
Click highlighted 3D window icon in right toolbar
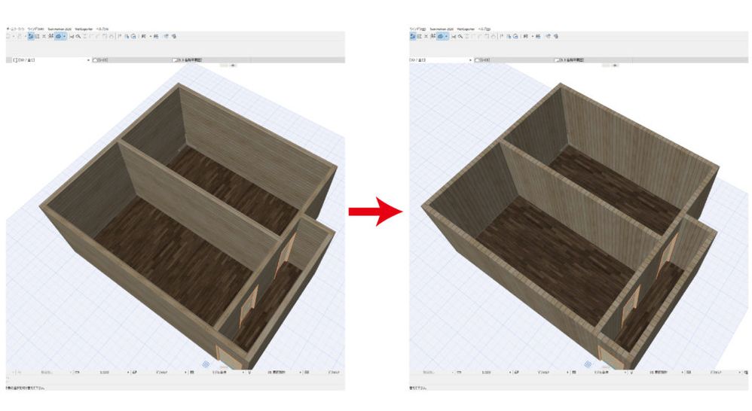click(440, 36)
